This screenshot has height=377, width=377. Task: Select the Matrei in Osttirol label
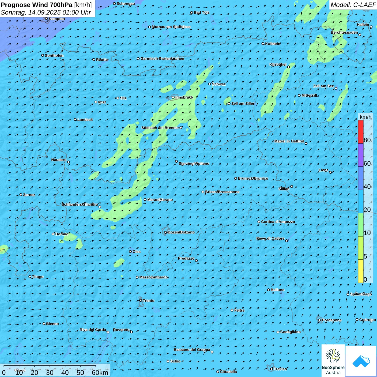coord(289,141)
